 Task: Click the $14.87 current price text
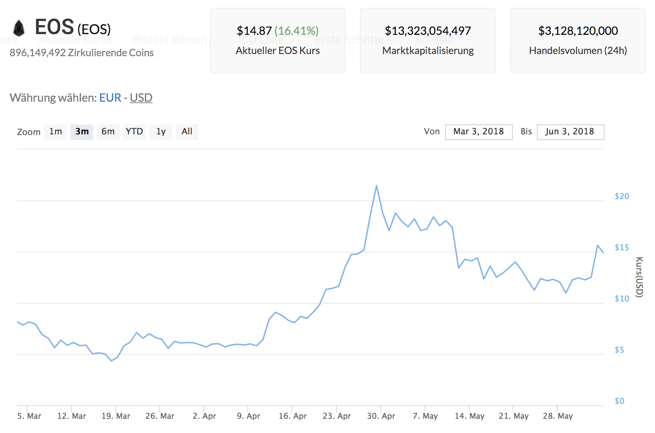254,31
